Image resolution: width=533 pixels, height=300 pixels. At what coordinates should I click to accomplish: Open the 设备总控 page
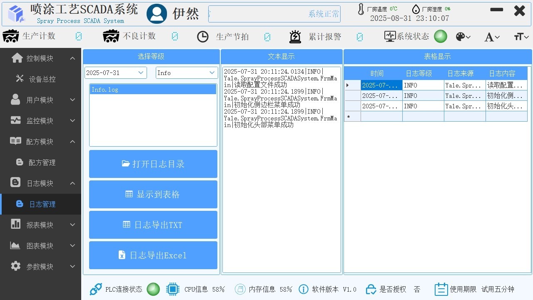pyautogui.click(x=40, y=79)
